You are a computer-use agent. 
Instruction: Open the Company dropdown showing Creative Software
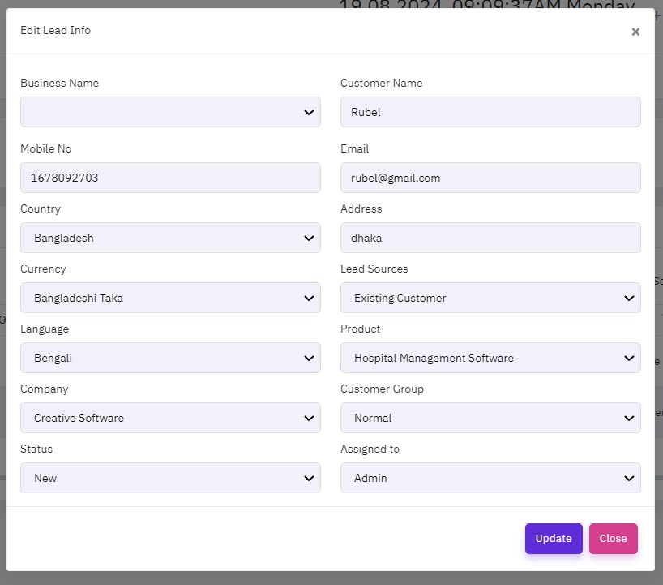pyautogui.click(x=170, y=418)
